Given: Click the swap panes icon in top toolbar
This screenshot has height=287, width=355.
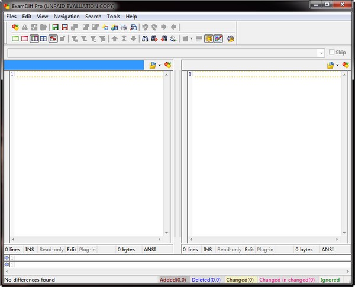Looking at the screenshot, I should (34, 27).
